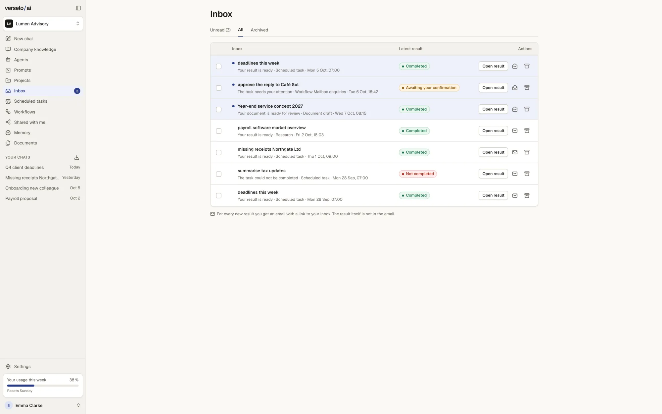Image resolution: width=662 pixels, height=414 pixels.
Task: Switch to the Unread (3) tab
Action: [220, 30]
